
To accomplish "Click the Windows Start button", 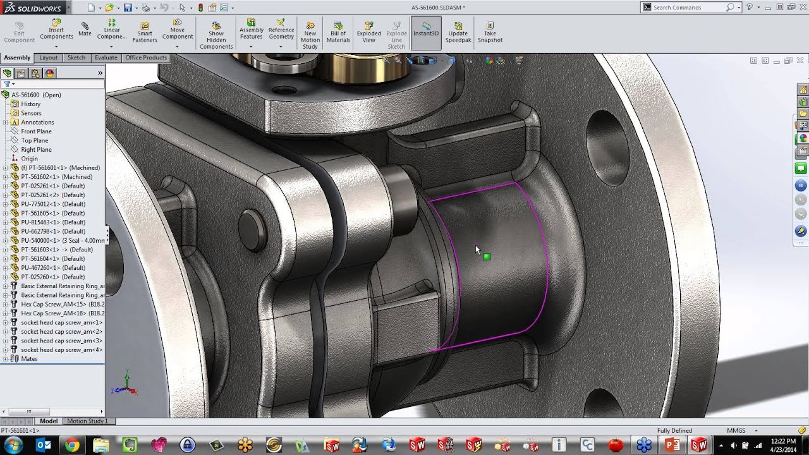I will point(13,445).
